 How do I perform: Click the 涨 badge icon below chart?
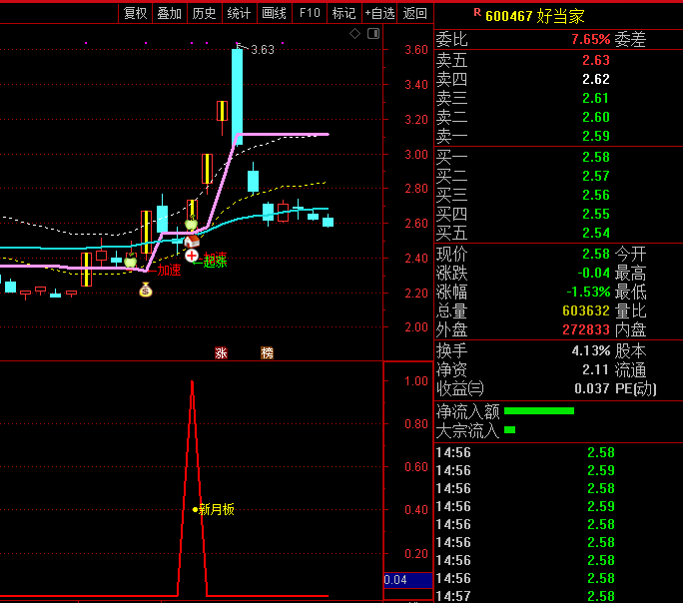click(221, 352)
